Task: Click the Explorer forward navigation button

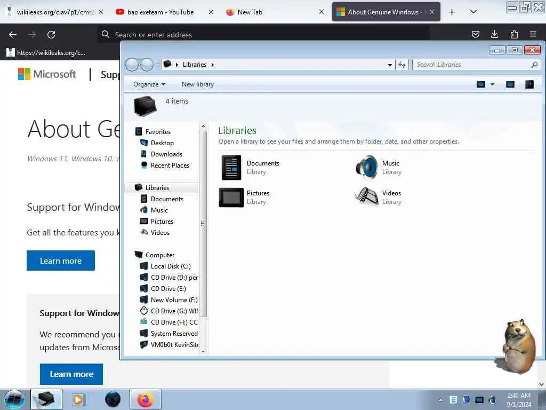Action: (x=147, y=65)
